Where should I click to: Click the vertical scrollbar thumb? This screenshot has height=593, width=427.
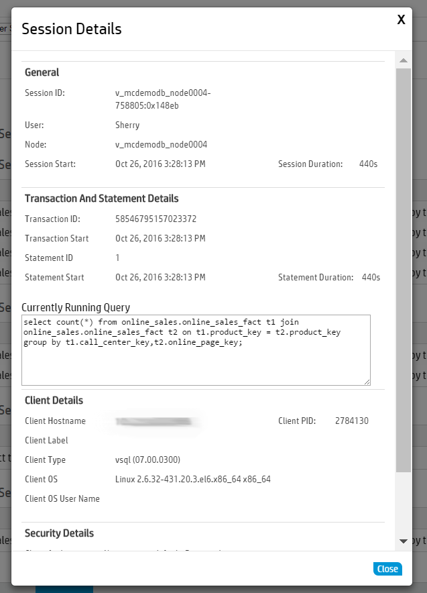pos(403,268)
